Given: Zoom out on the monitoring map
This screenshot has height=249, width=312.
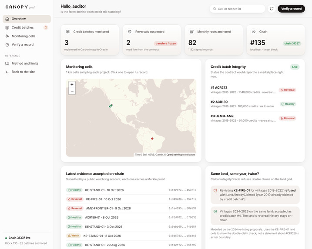Looking at the screenshot, I should tap(72, 91).
